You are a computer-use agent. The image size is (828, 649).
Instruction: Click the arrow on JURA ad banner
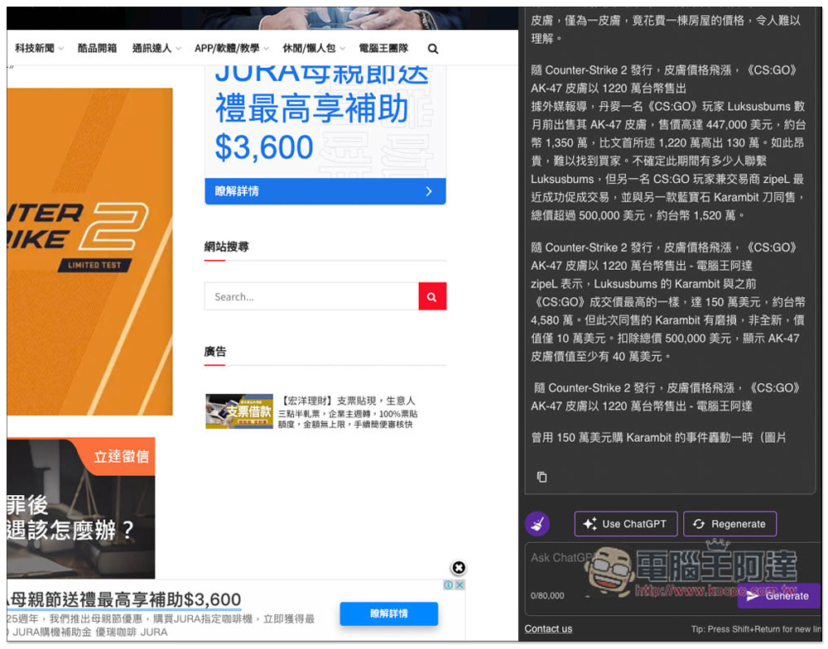tap(428, 191)
